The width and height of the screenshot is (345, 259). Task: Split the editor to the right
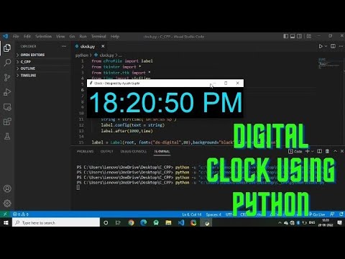(x=333, y=46)
